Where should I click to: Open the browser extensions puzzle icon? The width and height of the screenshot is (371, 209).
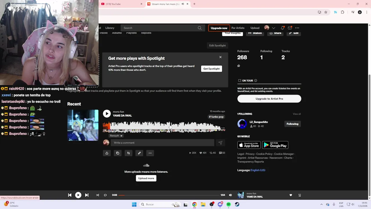pyautogui.click(x=343, y=12)
